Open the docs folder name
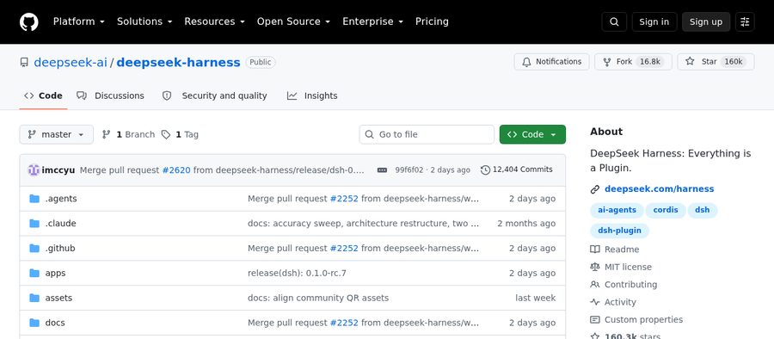Viewport: 774px width, 339px height. 55,323
